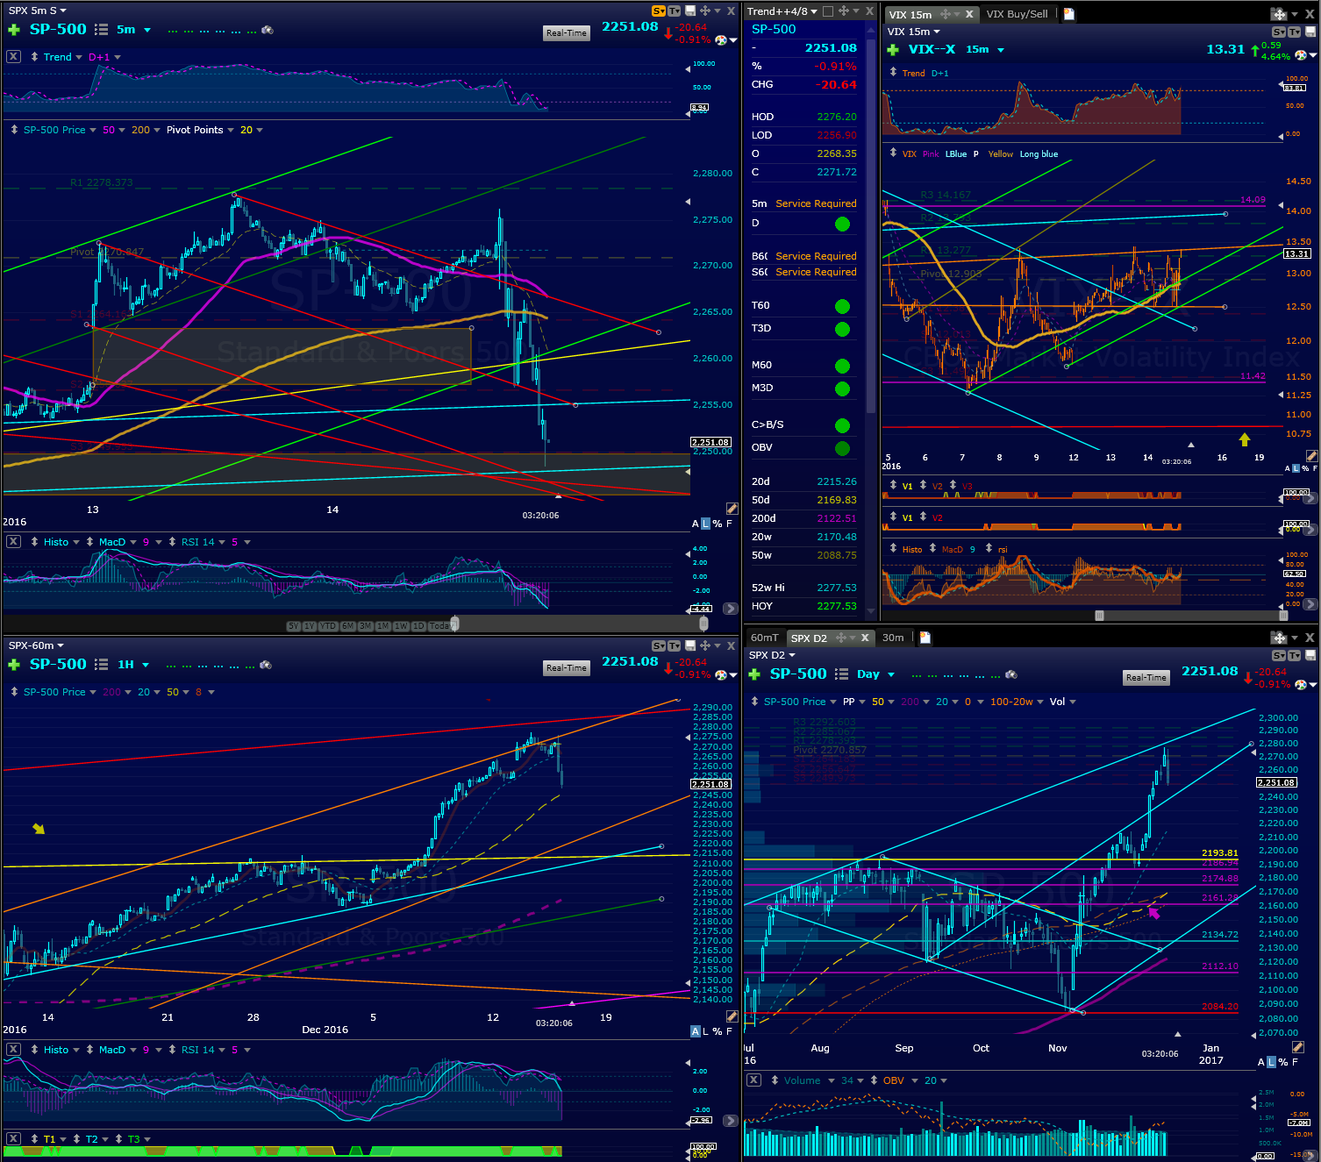Click the green D status indicator in Trend++ panel
The image size is (1321, 1162).
[x=843, y=224]
